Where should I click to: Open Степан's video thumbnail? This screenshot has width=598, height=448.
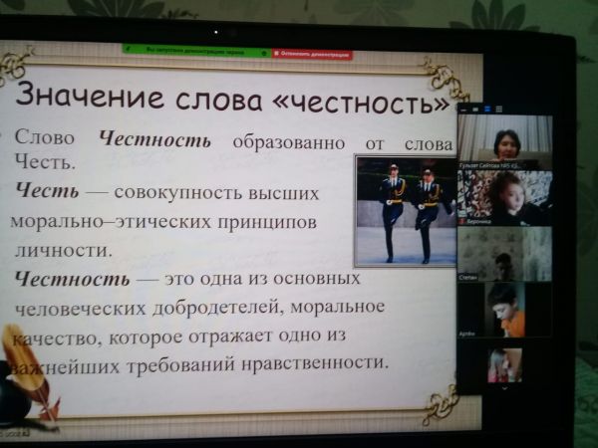(505, 254)
